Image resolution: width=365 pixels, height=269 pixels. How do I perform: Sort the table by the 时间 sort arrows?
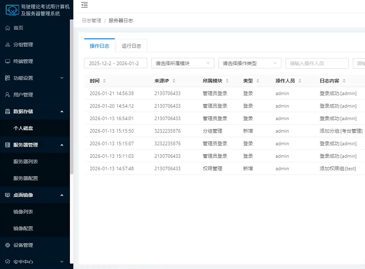click(104, 81)
